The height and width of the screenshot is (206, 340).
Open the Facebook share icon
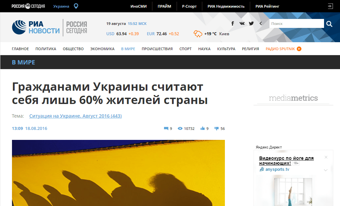point(233,23)
